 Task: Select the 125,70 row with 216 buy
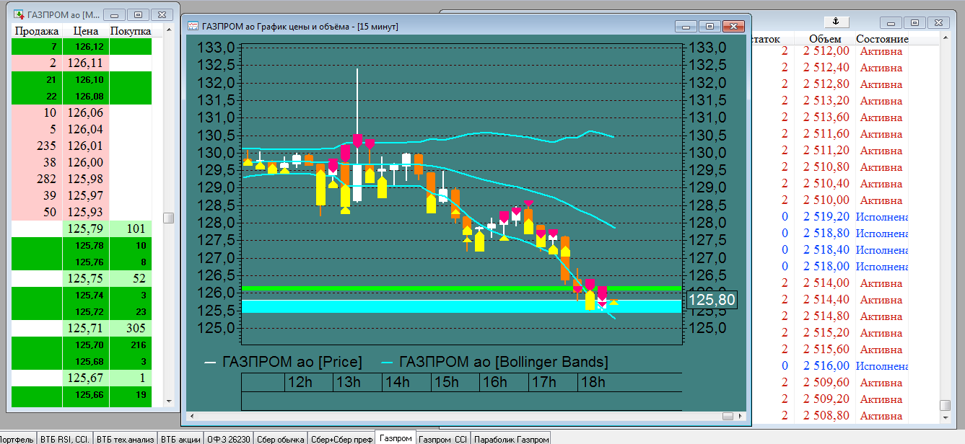82,345
